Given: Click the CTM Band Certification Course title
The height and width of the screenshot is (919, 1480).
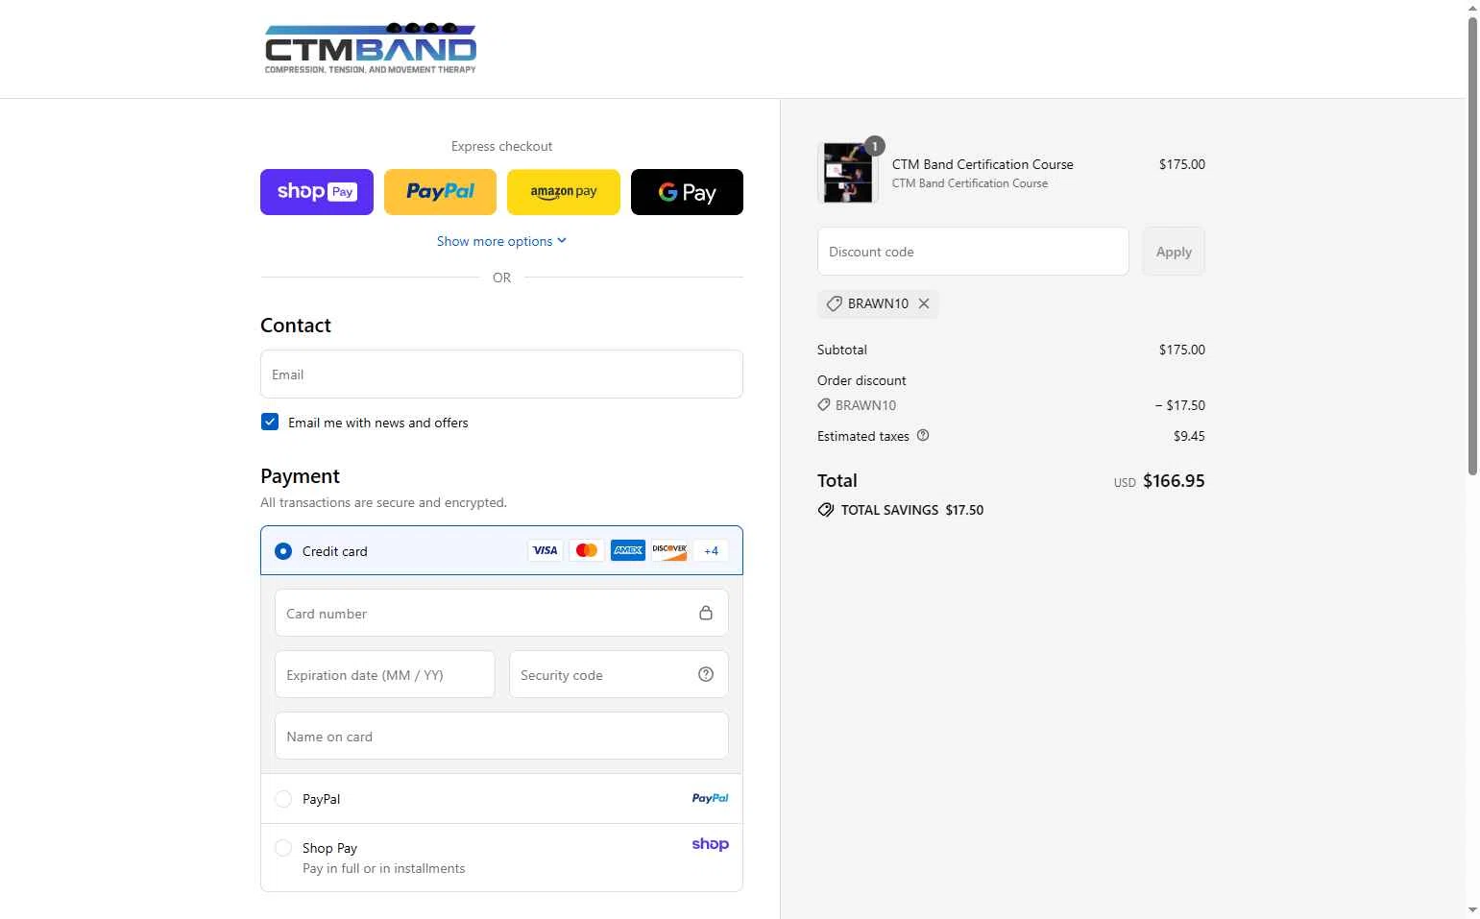Looking at the screenshot, I should tap(983, 164).
